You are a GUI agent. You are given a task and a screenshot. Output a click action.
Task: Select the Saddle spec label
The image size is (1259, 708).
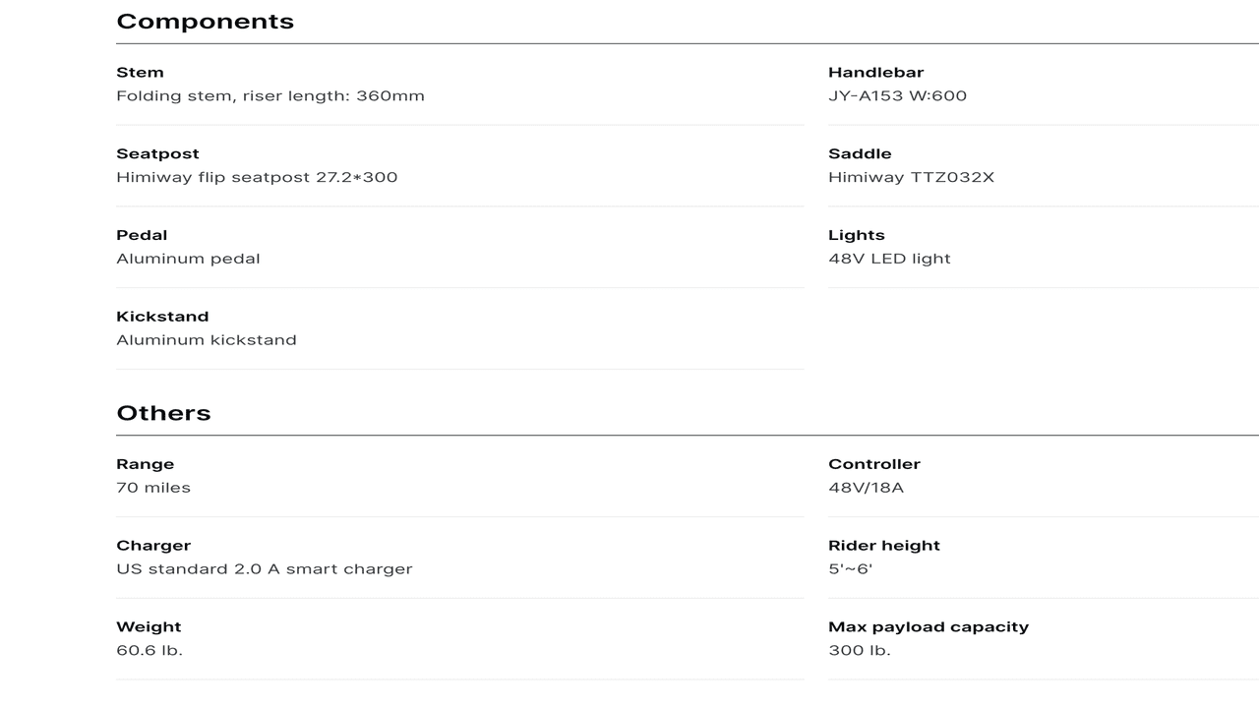(860, 154)
